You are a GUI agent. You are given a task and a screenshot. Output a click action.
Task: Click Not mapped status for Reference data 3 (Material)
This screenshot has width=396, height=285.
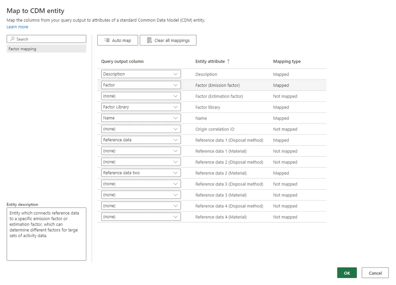pos(285,195)
